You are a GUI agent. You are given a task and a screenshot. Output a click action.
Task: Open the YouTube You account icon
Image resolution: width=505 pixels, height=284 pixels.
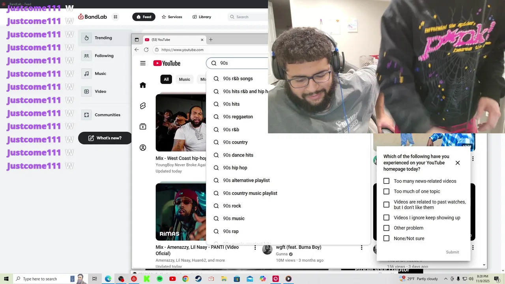click(x=143, y=148)
